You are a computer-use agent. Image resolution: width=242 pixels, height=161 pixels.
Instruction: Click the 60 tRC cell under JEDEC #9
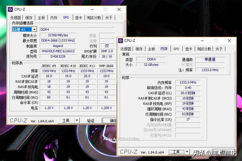click(x=49, y=97)
